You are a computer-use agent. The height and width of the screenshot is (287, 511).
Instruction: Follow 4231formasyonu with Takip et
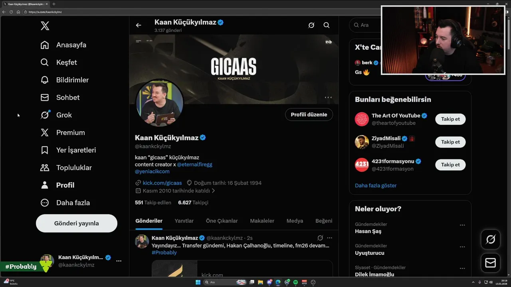450,165
